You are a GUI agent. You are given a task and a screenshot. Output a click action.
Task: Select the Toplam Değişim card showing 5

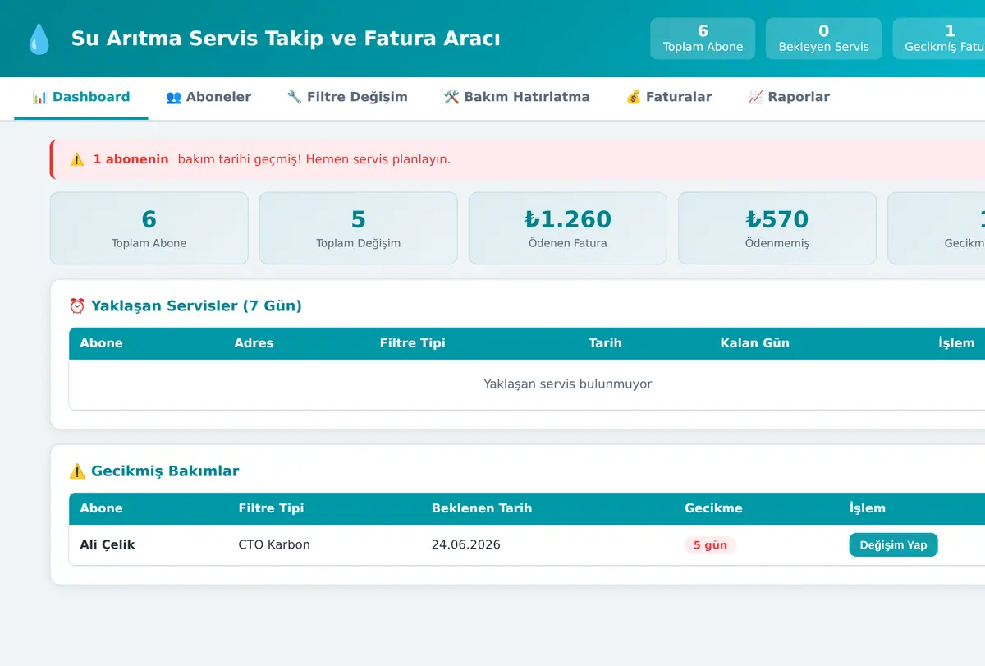(x=359, y=228)
